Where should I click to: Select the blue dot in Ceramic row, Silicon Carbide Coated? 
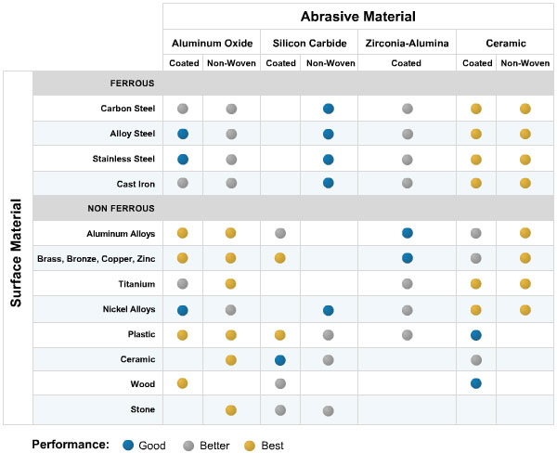(x=280, y=359)
